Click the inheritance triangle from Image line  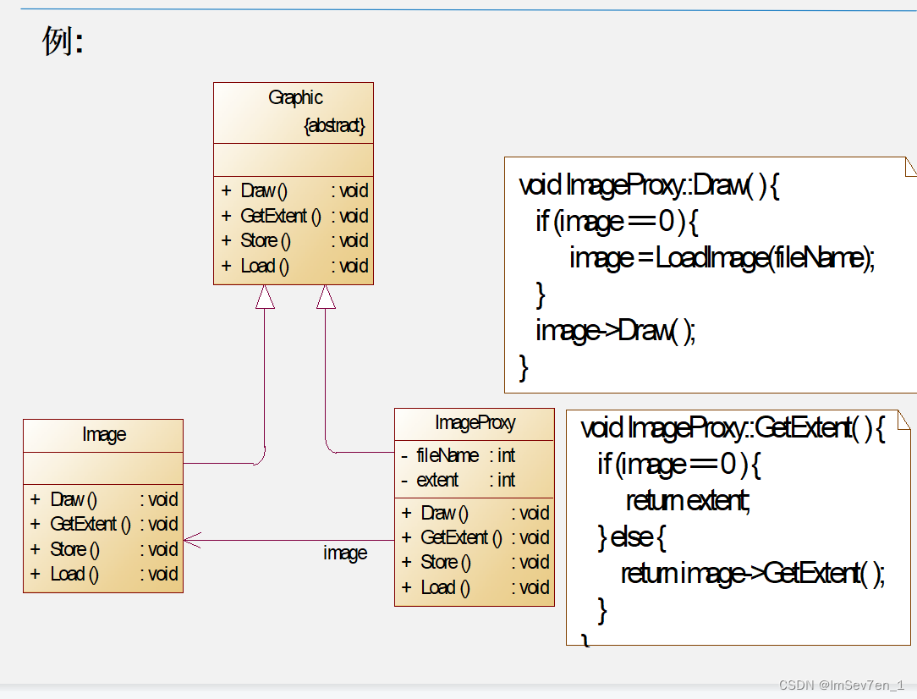click(x=265, y=296)
